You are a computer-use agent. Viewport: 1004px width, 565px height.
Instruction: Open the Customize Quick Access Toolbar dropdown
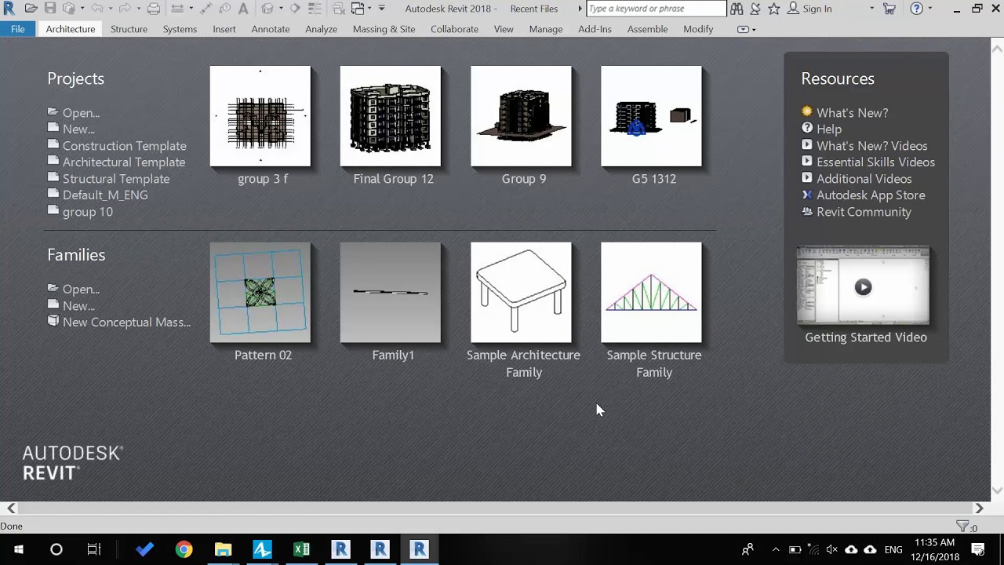(382, 9)
